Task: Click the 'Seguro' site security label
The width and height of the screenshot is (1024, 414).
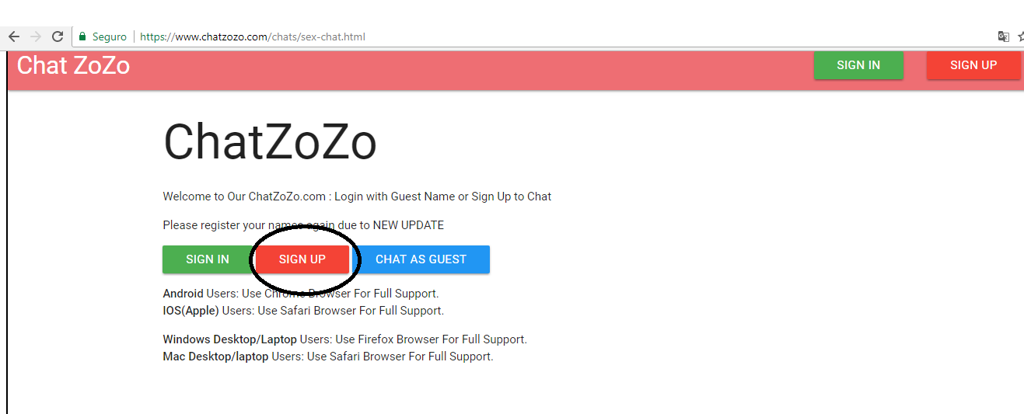Action: coord(109,37)
